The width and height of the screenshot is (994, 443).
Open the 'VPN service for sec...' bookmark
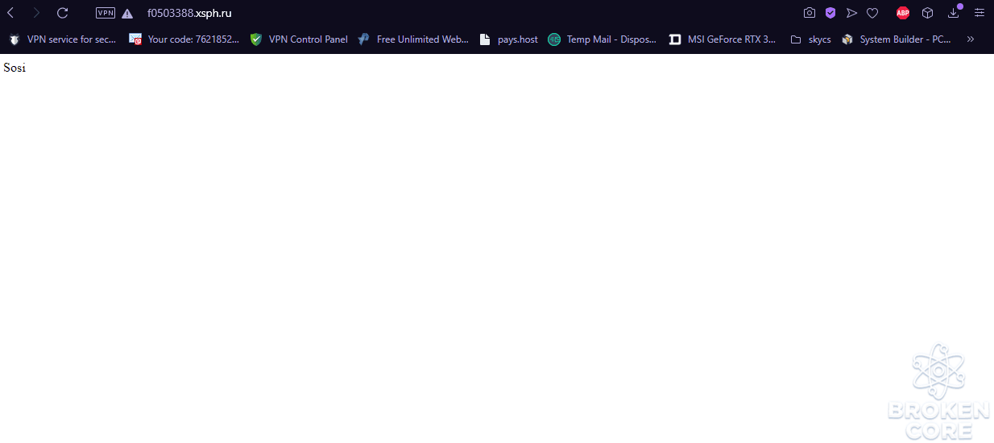[x=63, y=39]
